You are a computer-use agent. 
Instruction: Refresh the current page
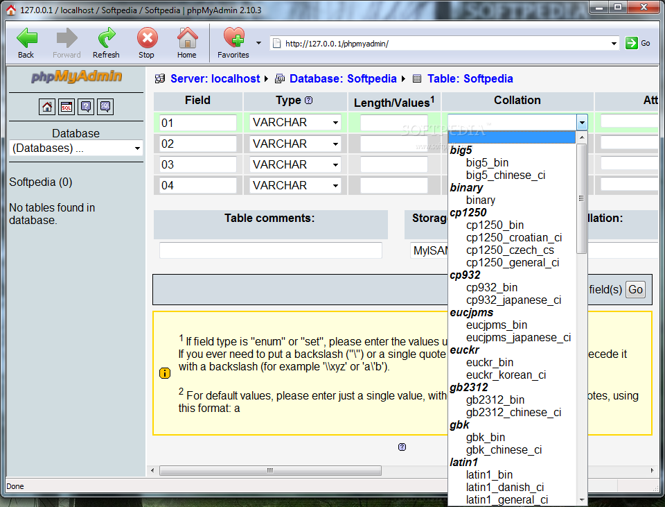click(107, 38)
